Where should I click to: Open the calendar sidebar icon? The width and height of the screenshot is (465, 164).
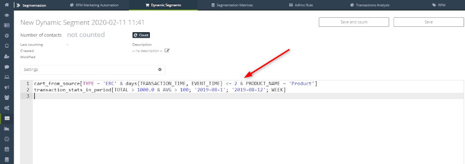pyautogui.click(x=7, y=149)
